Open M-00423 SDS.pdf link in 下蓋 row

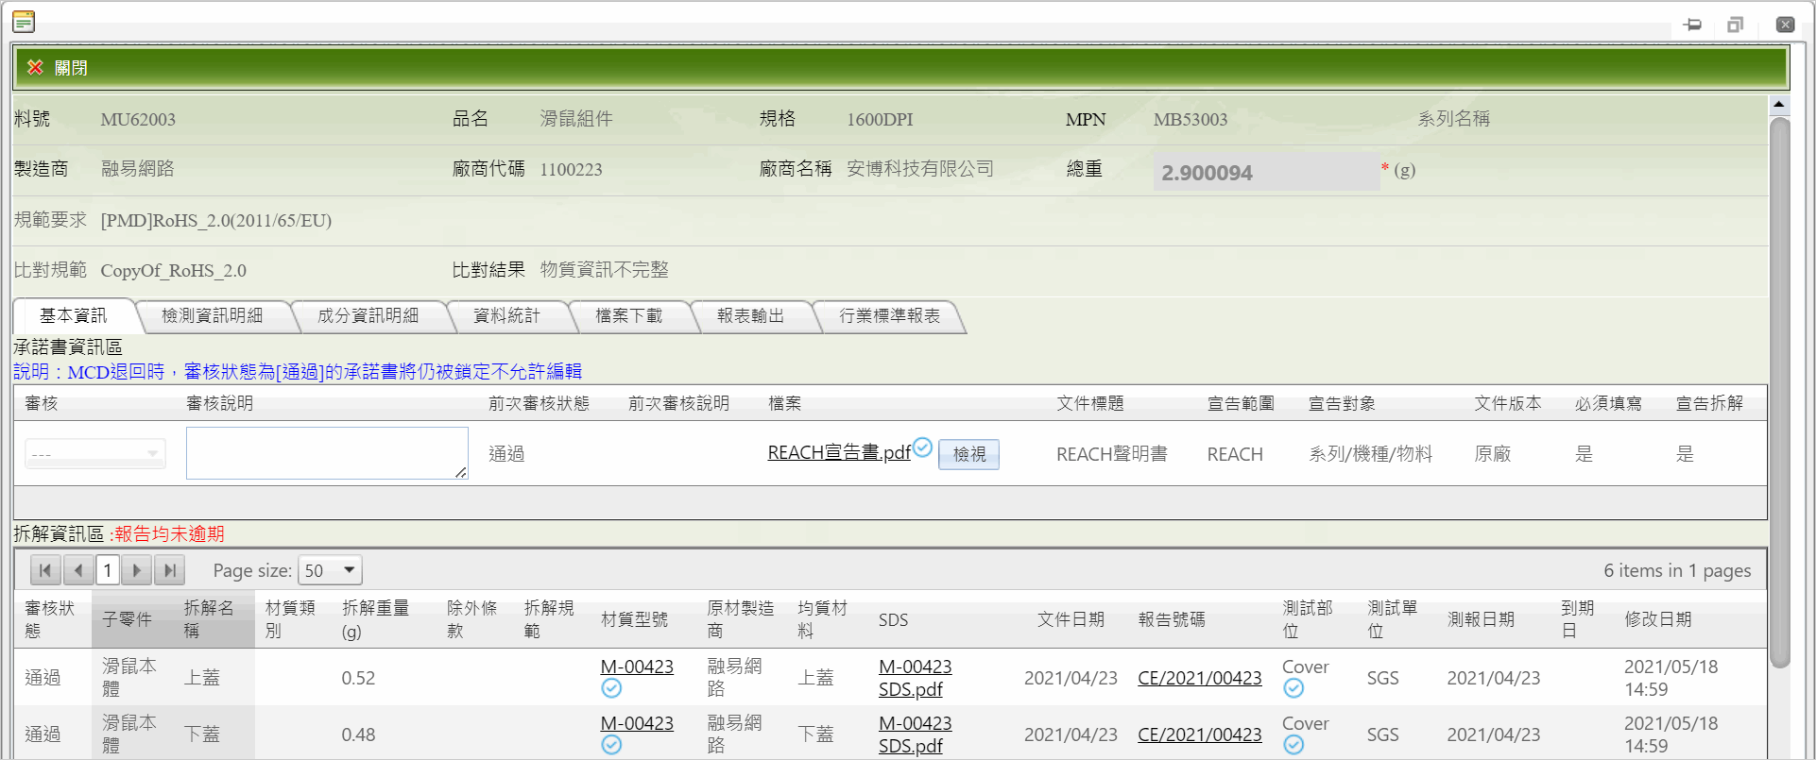click(915, 735)
